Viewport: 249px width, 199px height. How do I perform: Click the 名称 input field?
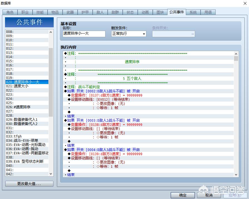pos(84,34)
